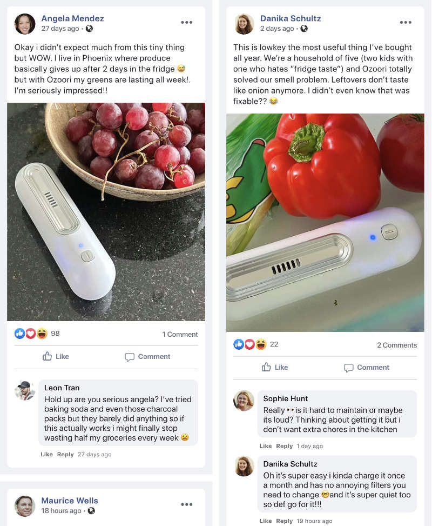Screen dimensions: 432x526
Task: Open options menu on Danika Schultz's post
Action: [x=406, y=22]
